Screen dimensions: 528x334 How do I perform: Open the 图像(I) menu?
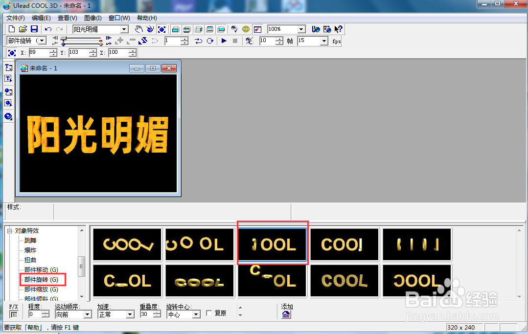point(93,18)
